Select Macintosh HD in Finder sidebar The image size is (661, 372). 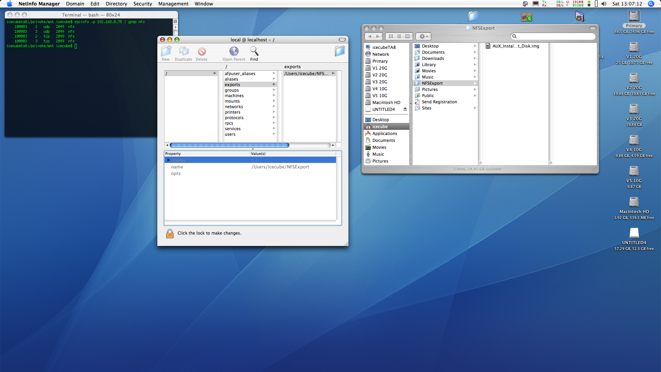coord(386,102)
